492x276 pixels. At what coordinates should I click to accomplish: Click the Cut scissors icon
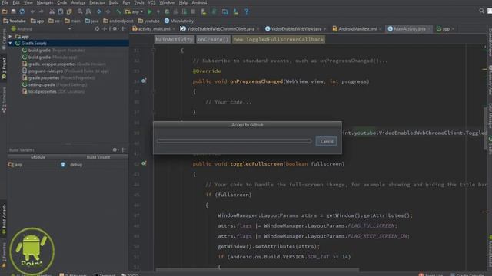coord(52,11)
